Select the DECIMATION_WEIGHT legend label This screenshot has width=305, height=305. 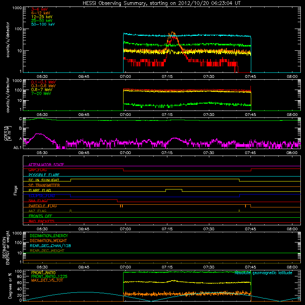click(x=48, y=241)
